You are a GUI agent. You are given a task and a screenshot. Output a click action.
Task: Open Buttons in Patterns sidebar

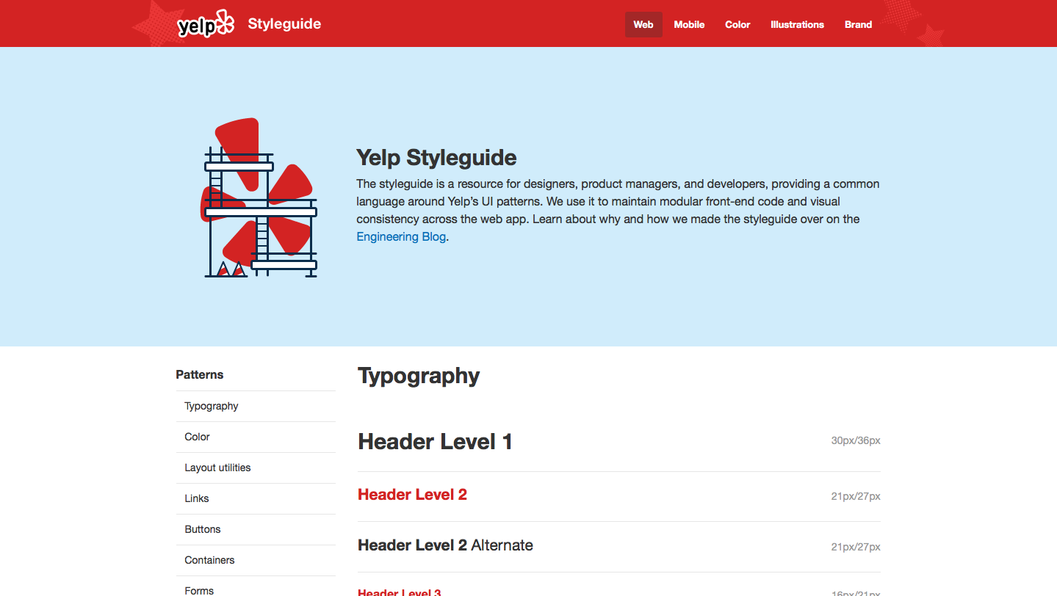[x=256, y=529]
